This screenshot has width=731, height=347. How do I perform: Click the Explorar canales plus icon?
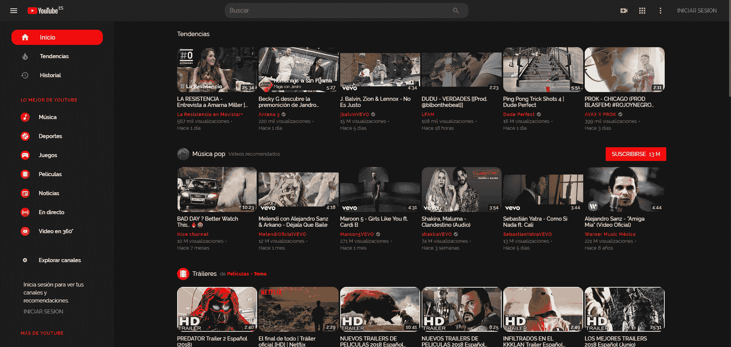click(25, 260)
